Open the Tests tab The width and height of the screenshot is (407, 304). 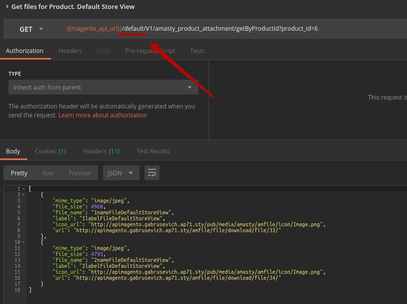click(197, 51)
